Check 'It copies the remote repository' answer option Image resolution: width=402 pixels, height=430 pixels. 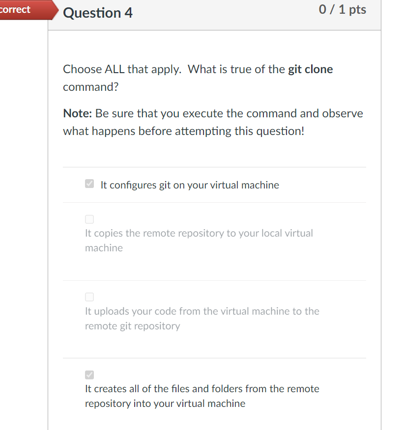(x=89, y=219)
